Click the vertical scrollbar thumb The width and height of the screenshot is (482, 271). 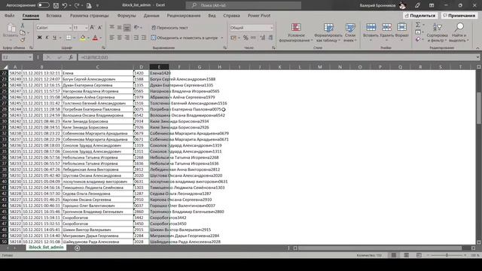[x=479, y=108]
